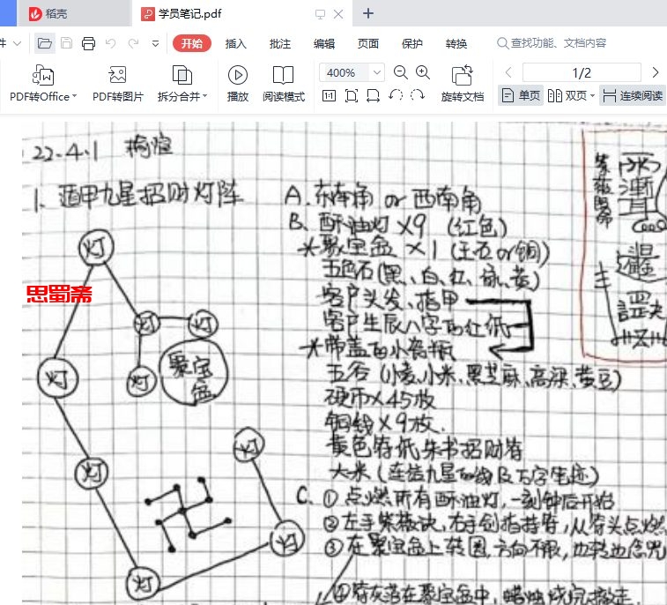Expand the quick access toolbar customize arrow
667x605 pixels.
coord(155,43)
